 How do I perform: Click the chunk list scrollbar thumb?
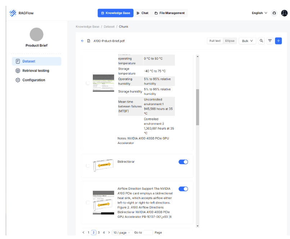click(198, 107)
